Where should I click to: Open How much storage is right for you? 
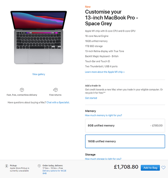103,159
